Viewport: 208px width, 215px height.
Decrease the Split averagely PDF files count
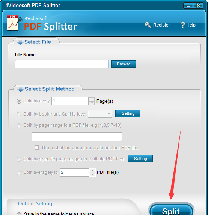coord(92,175)
